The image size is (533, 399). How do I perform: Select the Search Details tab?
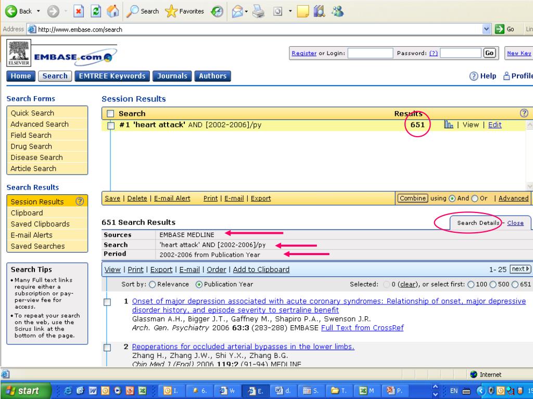(x=478, y=223)
